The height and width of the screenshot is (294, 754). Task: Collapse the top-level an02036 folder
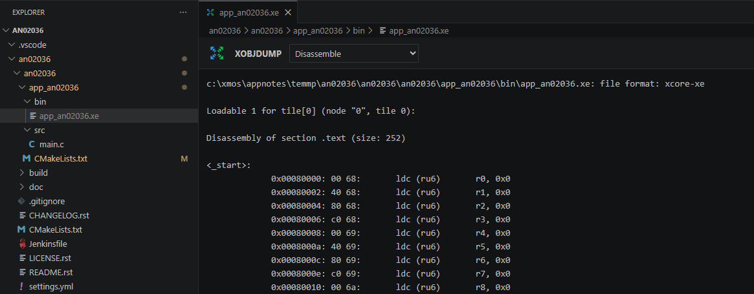point(12,59)
